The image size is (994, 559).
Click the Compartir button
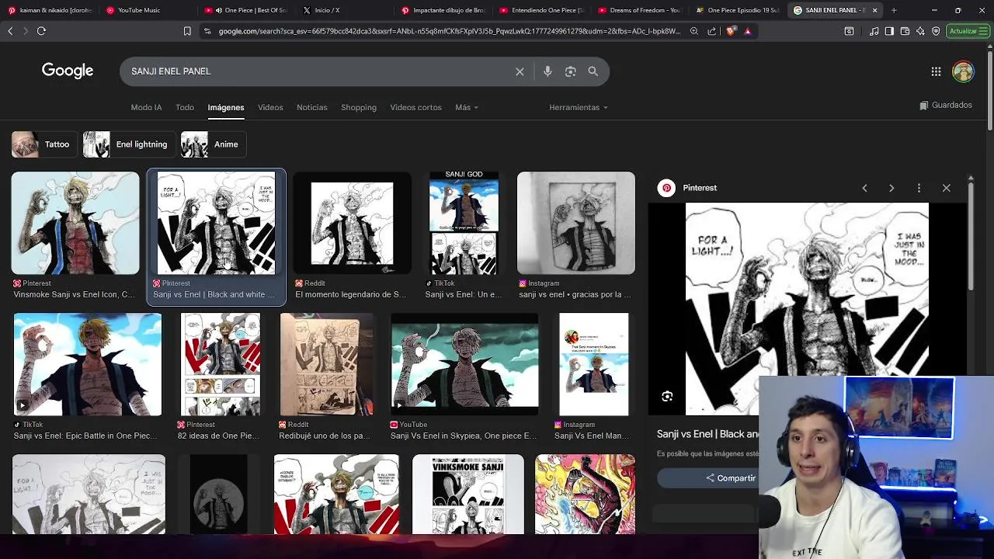[731, 478]
